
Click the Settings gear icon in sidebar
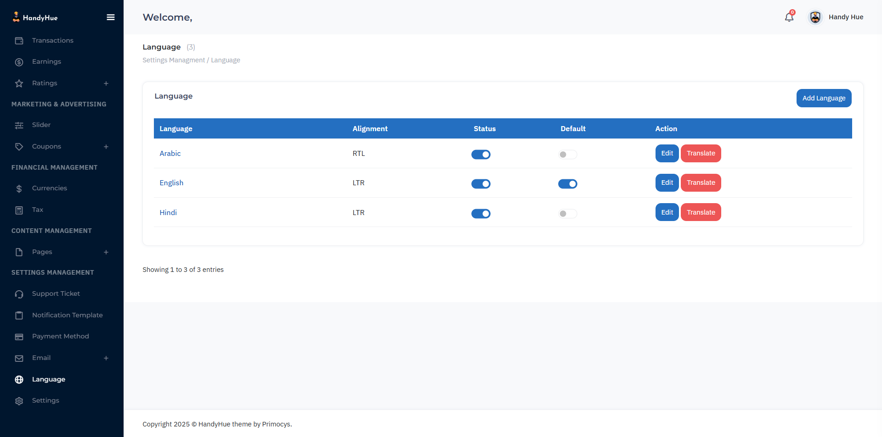[x=19, y=401]
